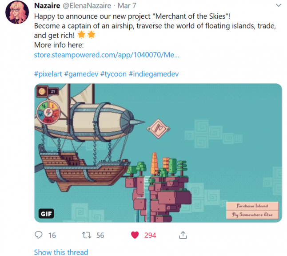Screen dimensions: 287x256
Task: Click the Purchase Island button
Action: click(x=252, y=206)
